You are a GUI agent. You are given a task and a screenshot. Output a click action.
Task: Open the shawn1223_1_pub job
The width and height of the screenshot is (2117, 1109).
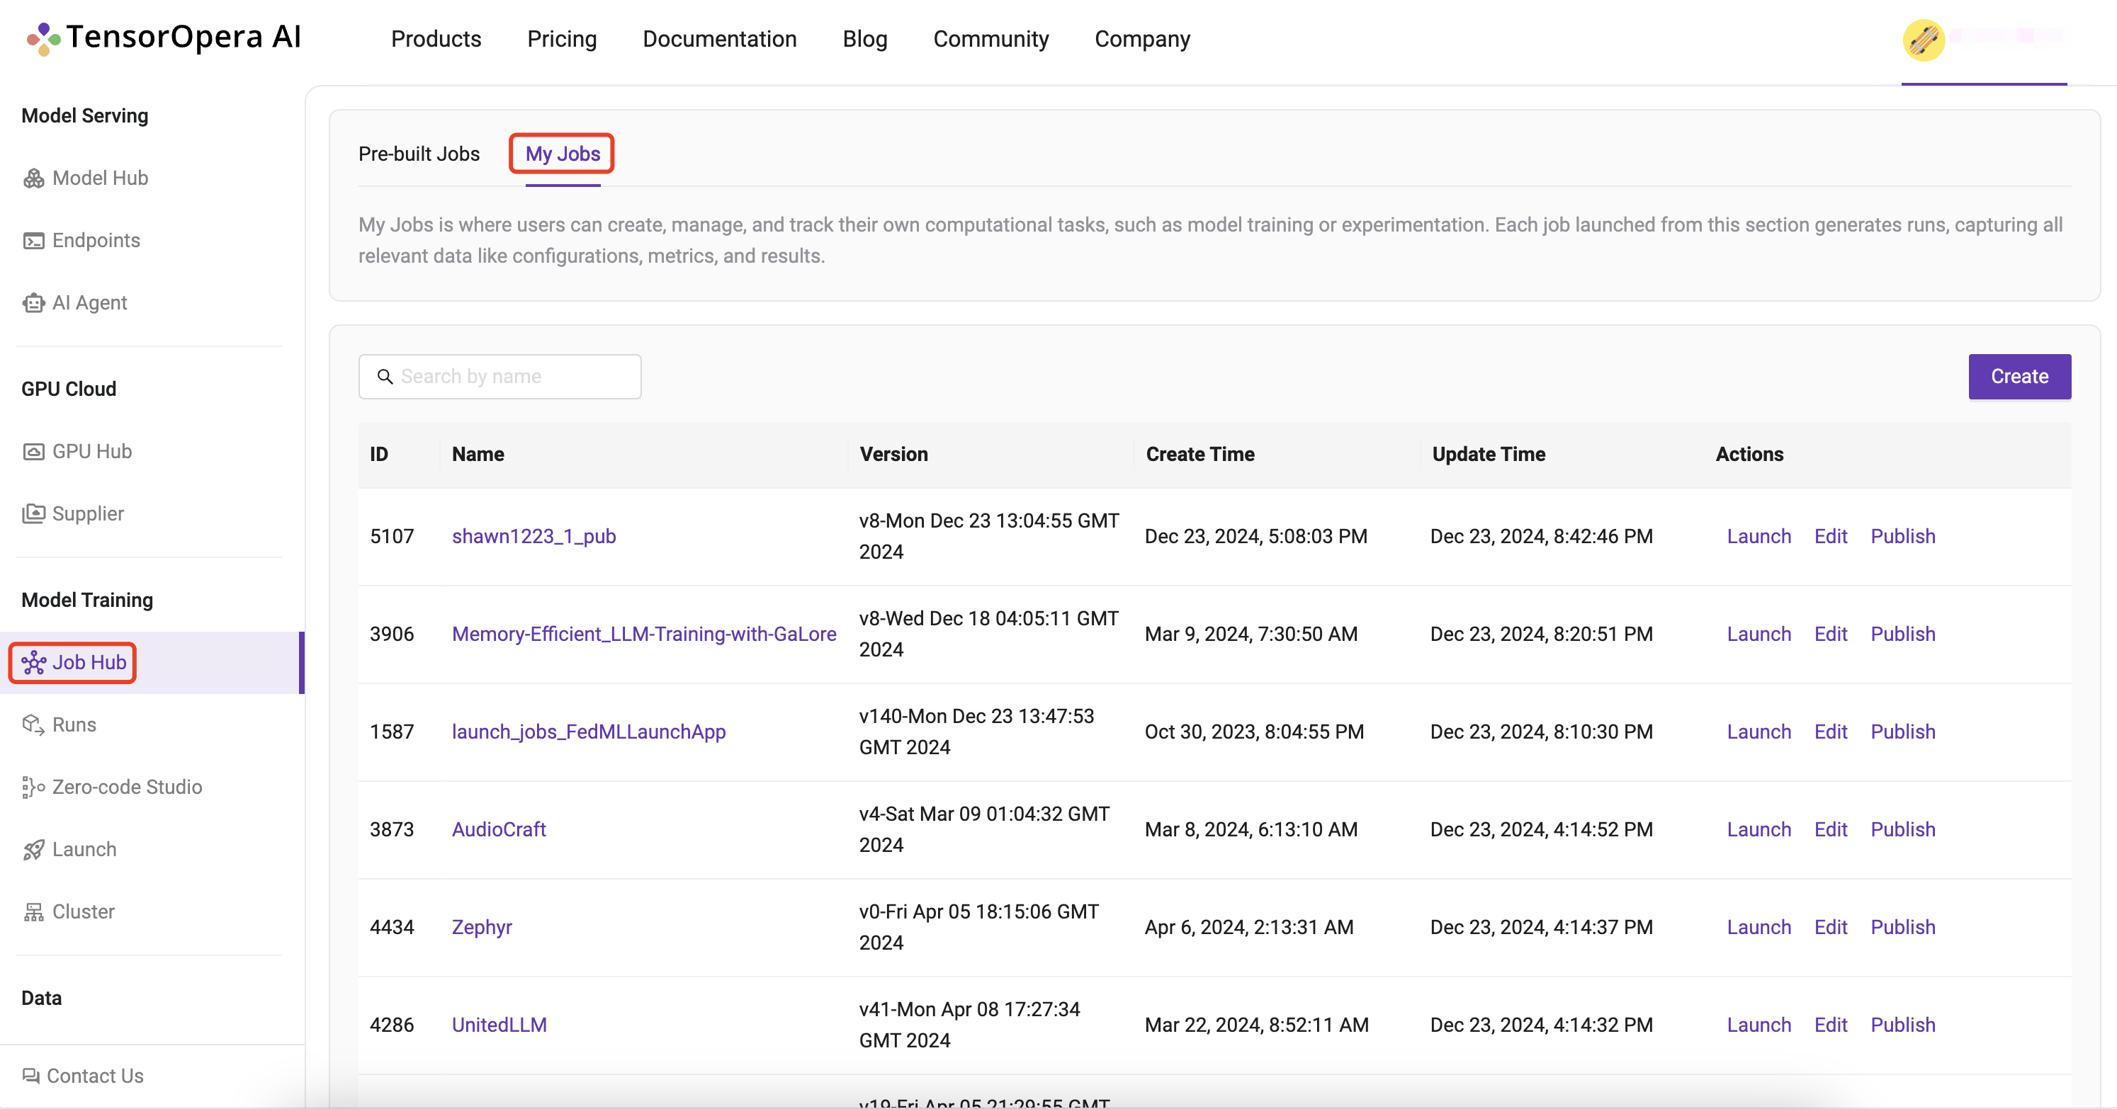[534, 536]
